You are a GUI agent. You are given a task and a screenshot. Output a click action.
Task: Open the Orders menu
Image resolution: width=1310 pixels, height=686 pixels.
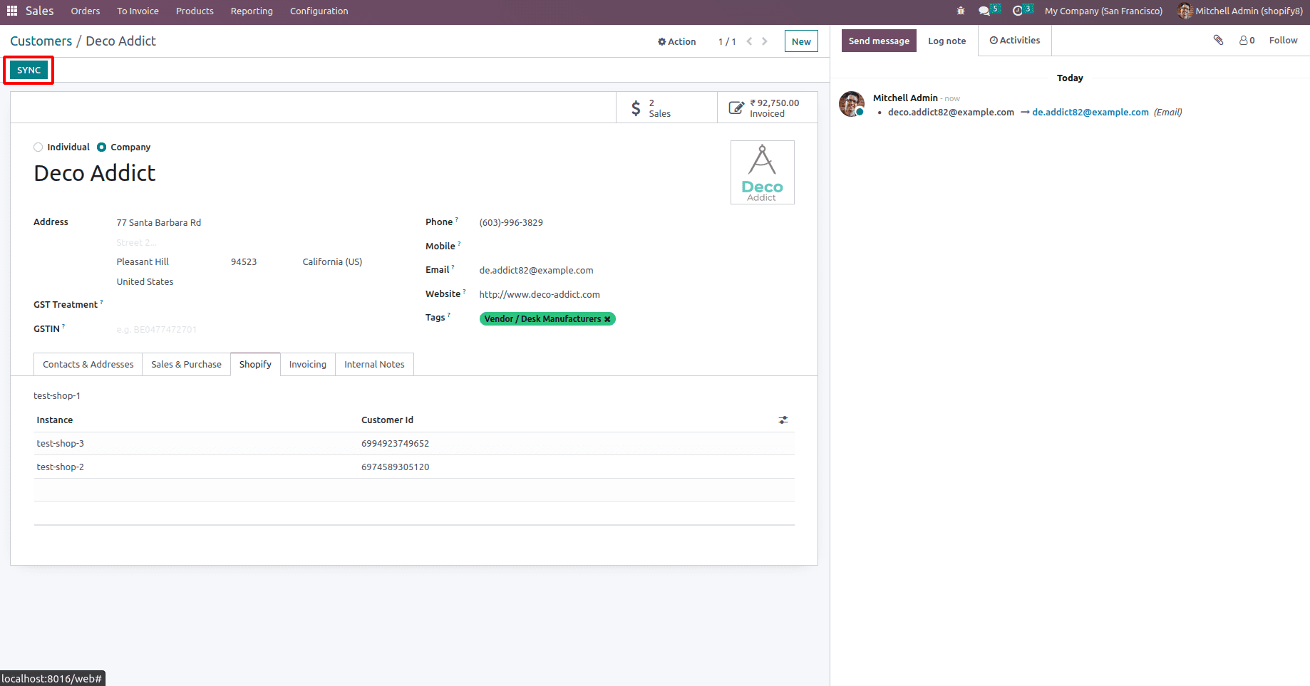(86, 11)
